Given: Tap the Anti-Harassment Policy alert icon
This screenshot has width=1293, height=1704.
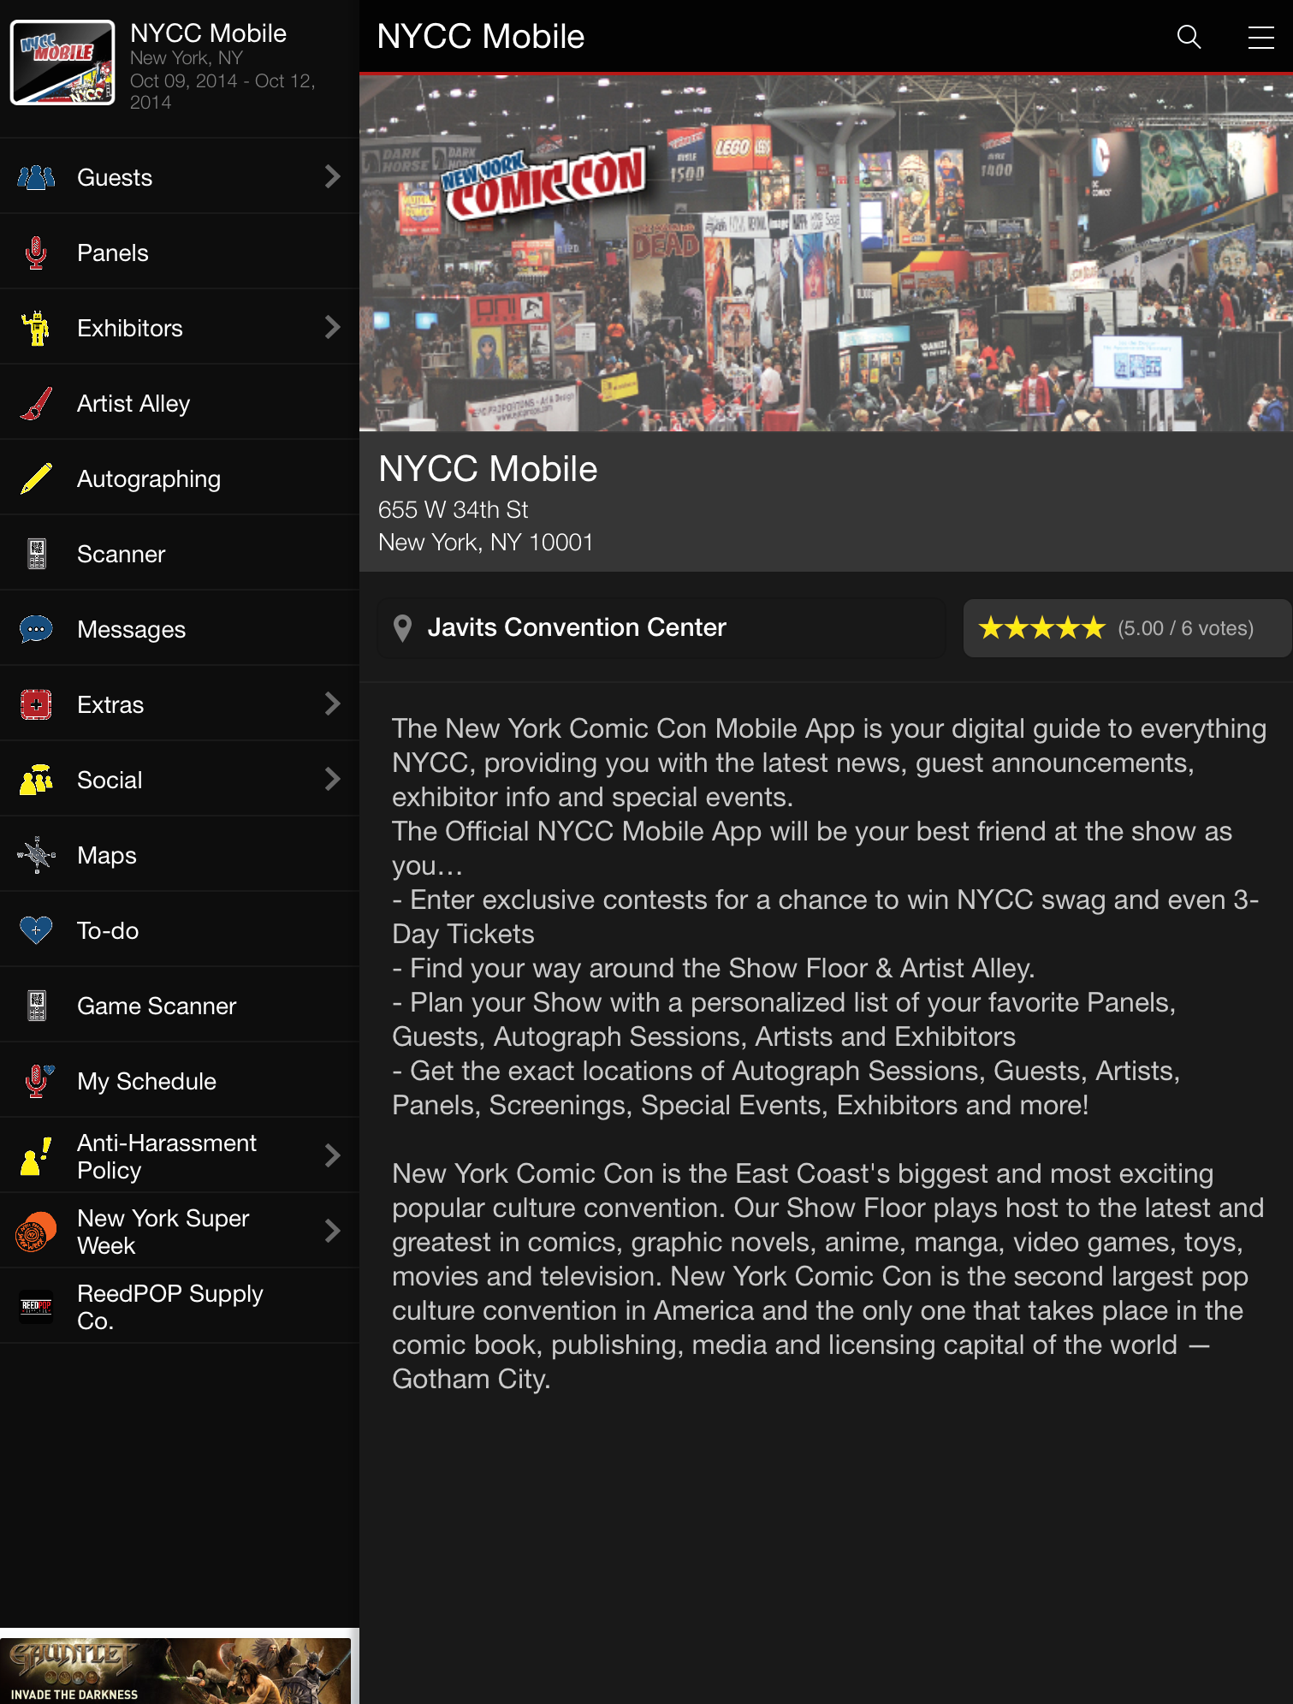Looking at the screenshot, I should 36,1156.
